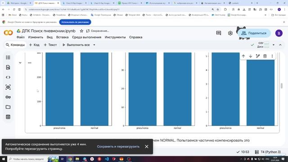
Task: Open the Task View taskbar icon
Action: pos(62,159)
